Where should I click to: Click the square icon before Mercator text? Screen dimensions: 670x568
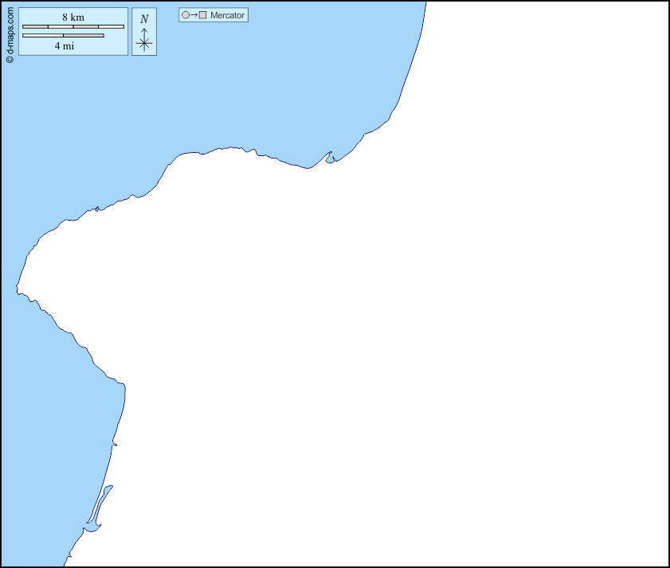tap(203, 15)
